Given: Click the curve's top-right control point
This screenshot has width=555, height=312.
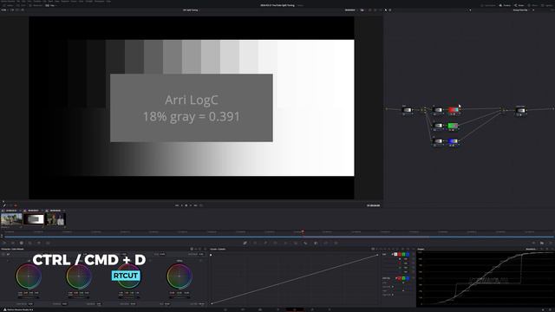Looking at the screenshot, I should [x=377, y=254].
